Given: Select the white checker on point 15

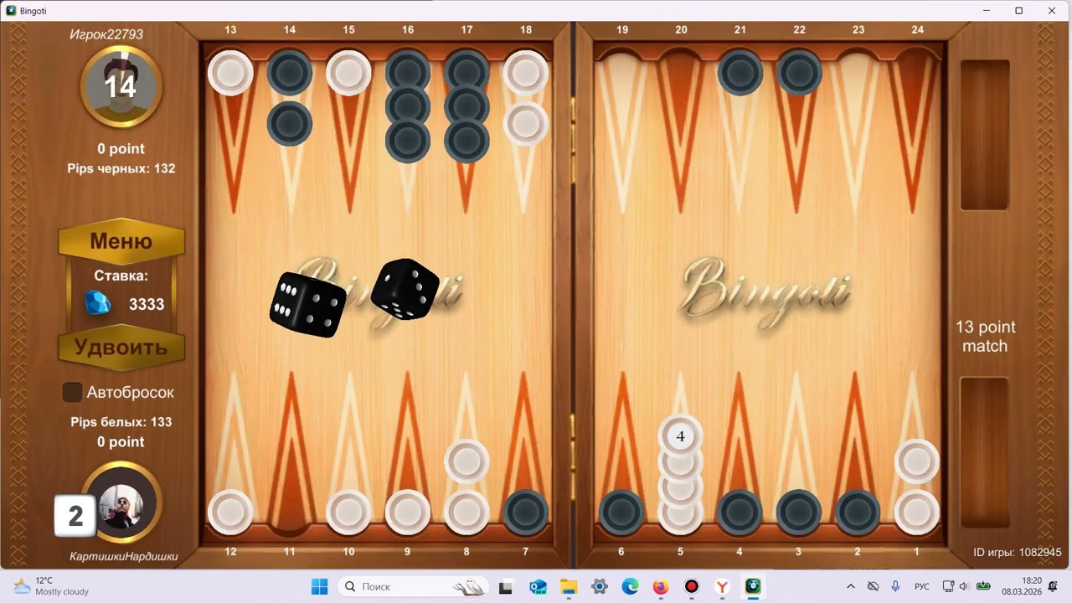Looking at the screenshot, I should (348, 73).
